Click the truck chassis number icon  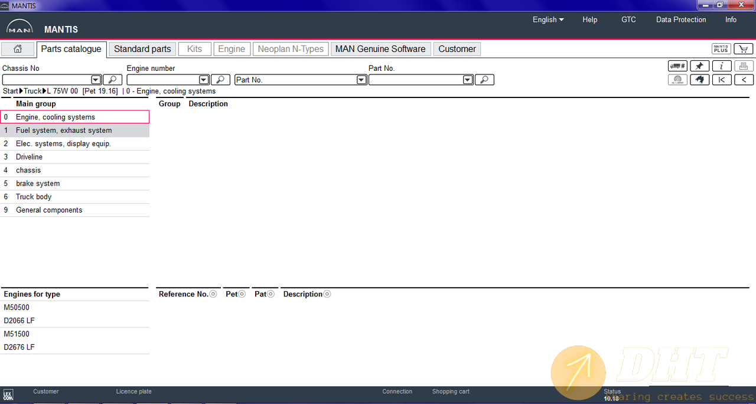677,66
